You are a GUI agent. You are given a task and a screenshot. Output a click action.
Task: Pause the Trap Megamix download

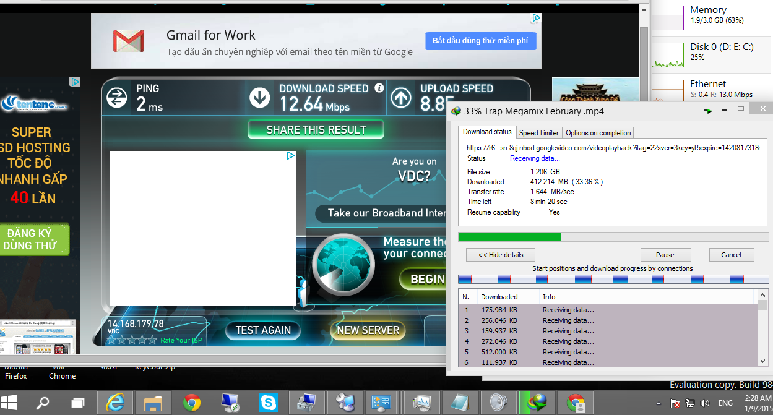coord(665,255)
